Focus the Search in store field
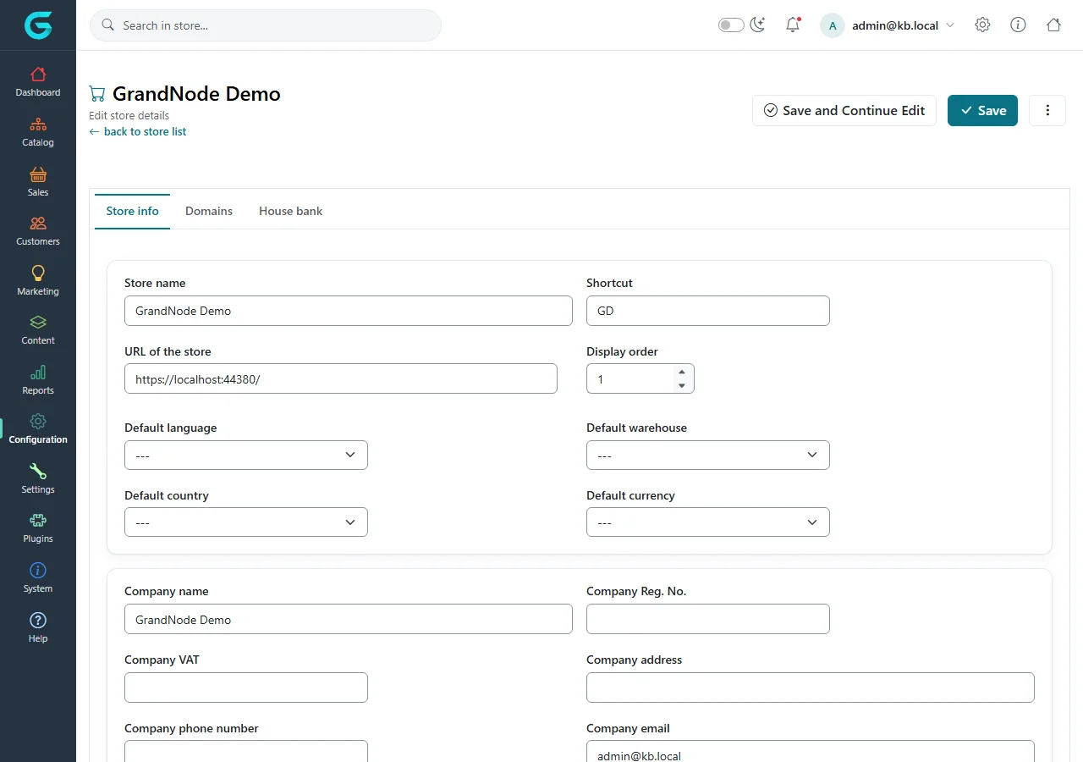Image resolution: width=1083 pixels, height=762 pixels. click(266, 25)
